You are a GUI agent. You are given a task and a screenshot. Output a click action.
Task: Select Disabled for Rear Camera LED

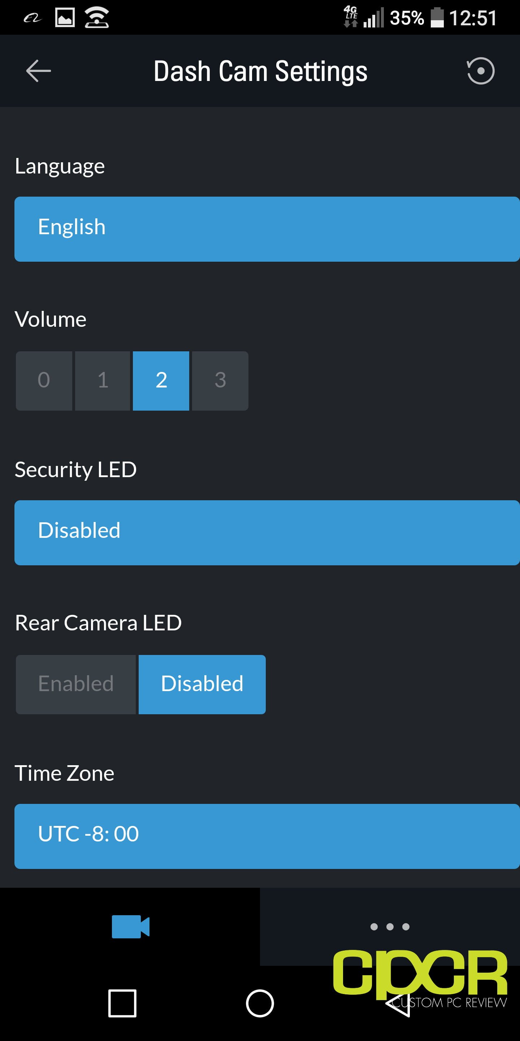pos(202,684)
